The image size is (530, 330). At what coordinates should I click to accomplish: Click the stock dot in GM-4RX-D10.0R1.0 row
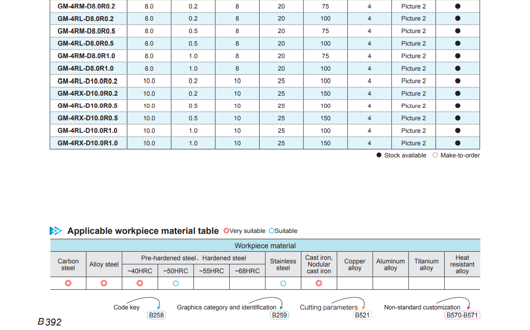458,143
